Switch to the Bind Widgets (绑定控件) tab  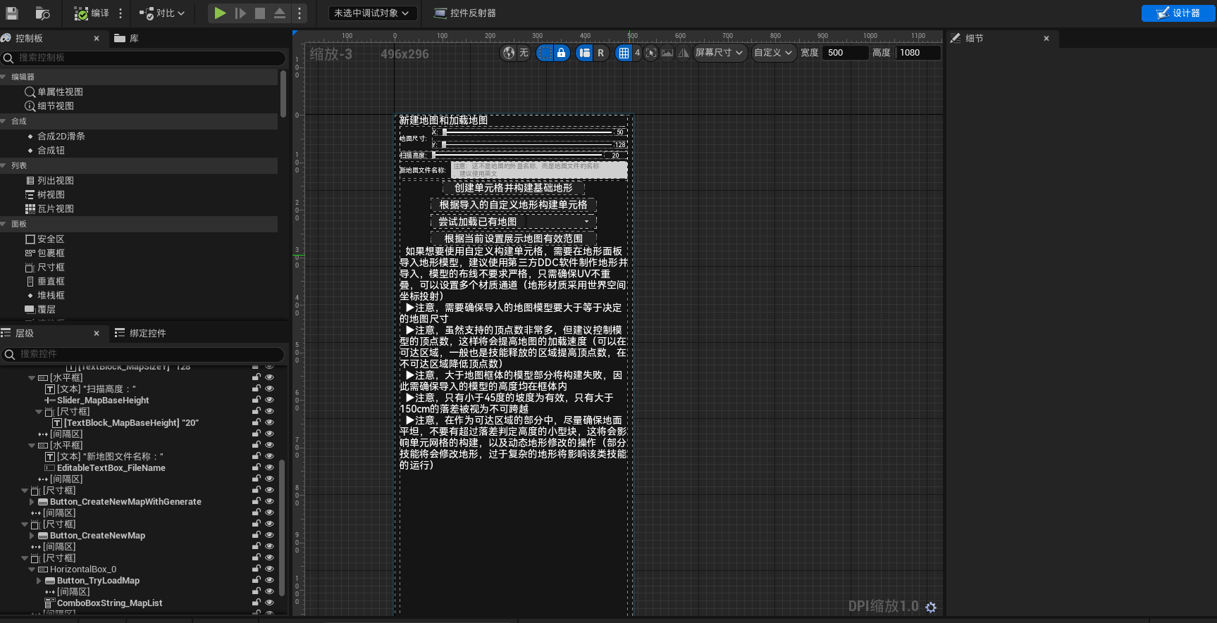tap(141, 333)
